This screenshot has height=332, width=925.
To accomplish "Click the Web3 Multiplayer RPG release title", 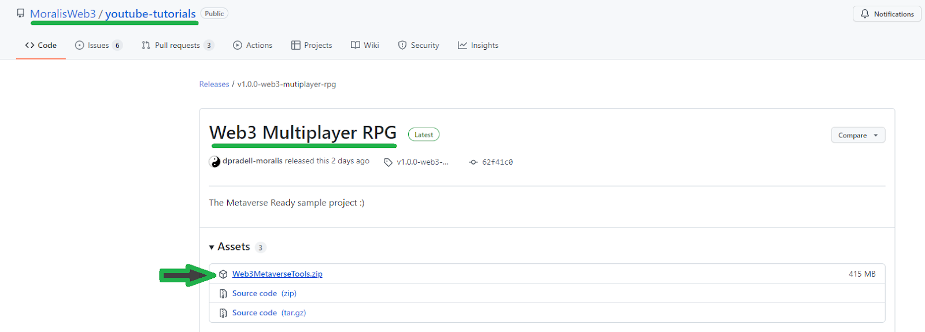I will 303,133.
